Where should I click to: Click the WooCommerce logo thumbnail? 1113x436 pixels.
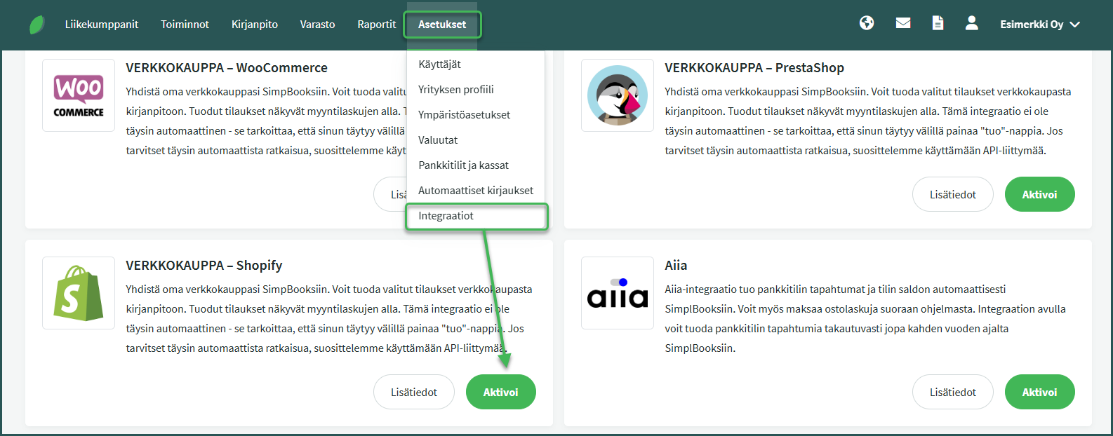[79, 95]
